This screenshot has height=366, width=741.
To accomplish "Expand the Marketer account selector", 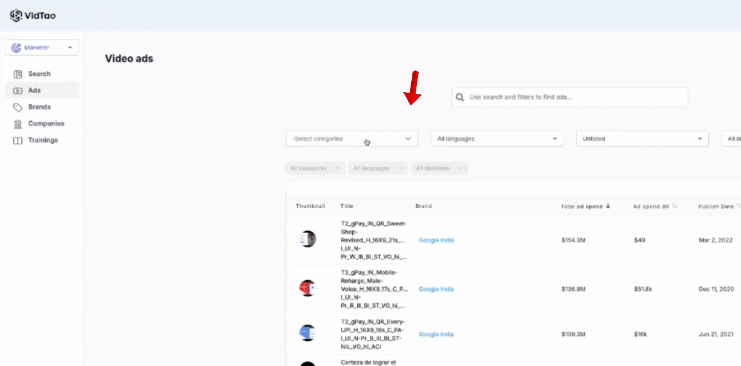I will 70,47.
